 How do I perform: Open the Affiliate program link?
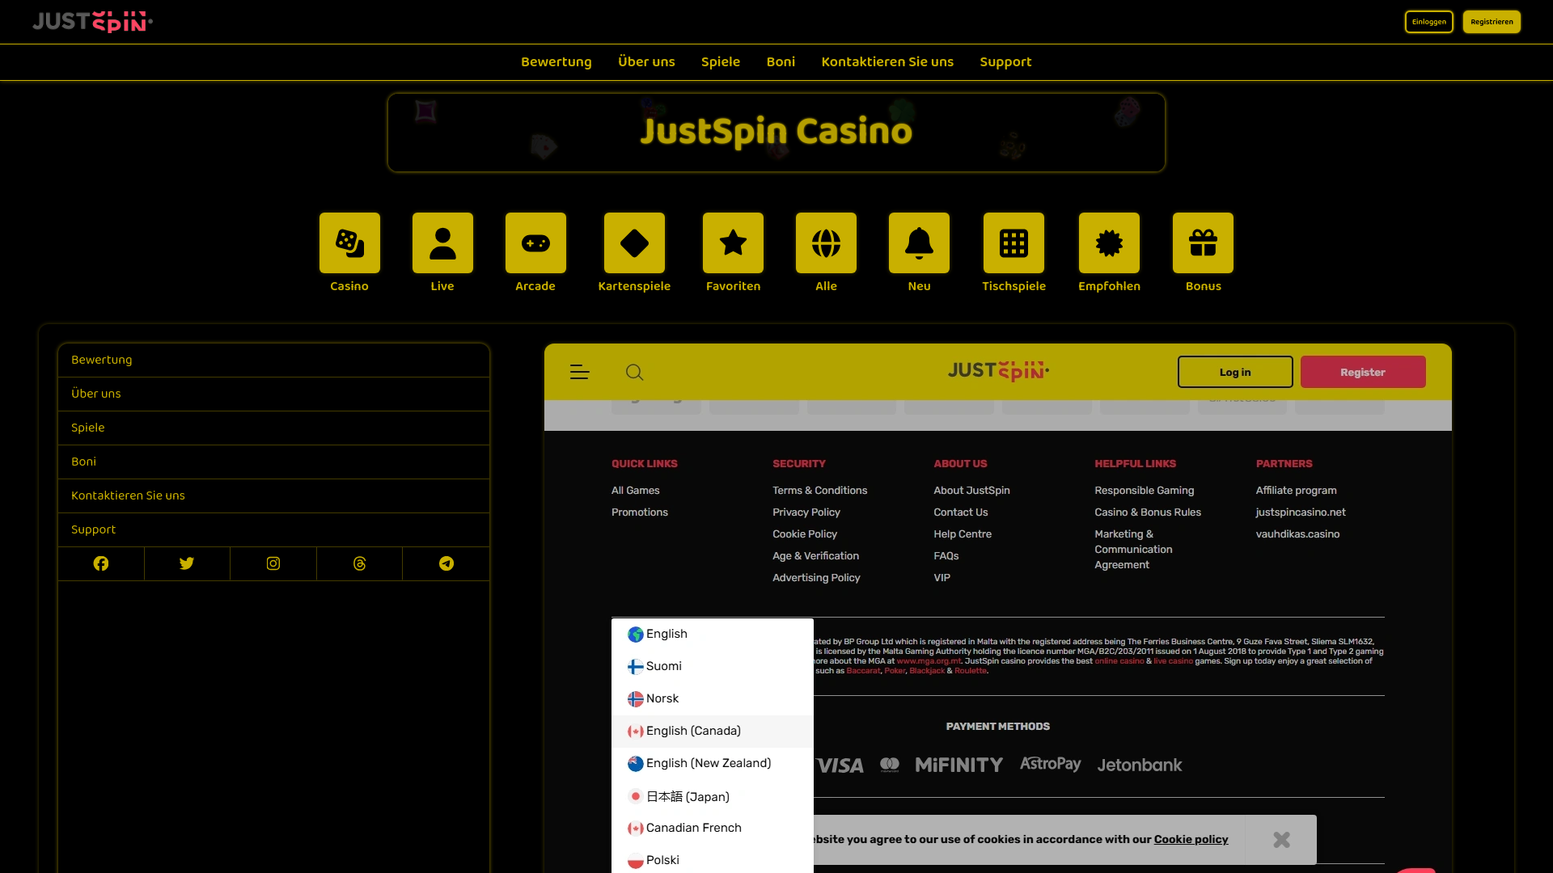pyautogui.click(x=1296, y=491)
